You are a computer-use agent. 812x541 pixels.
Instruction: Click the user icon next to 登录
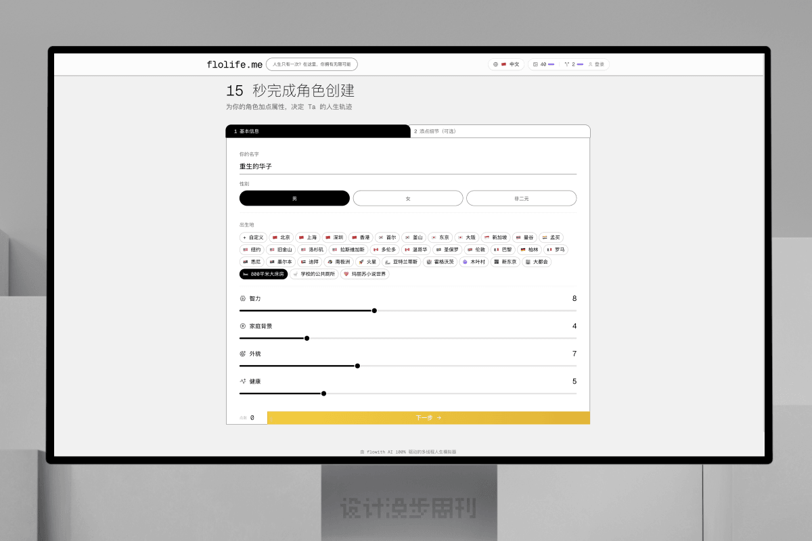click(590, 64)
